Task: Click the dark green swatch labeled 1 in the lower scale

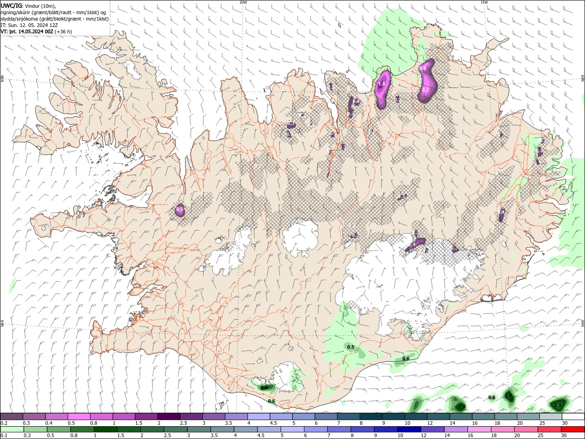Action: click(105, 429)
